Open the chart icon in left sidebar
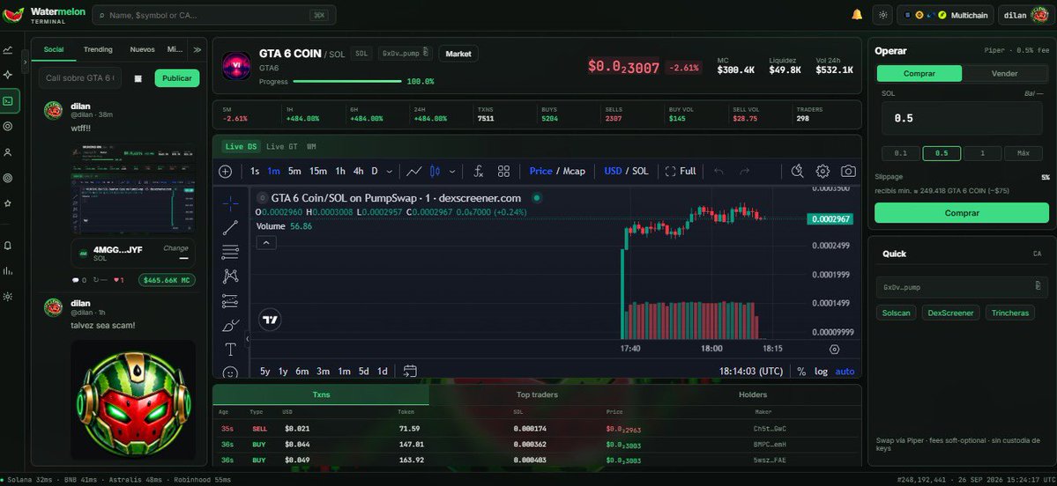The height and width of the screenshot is (486, 1057). pos(8,50)
